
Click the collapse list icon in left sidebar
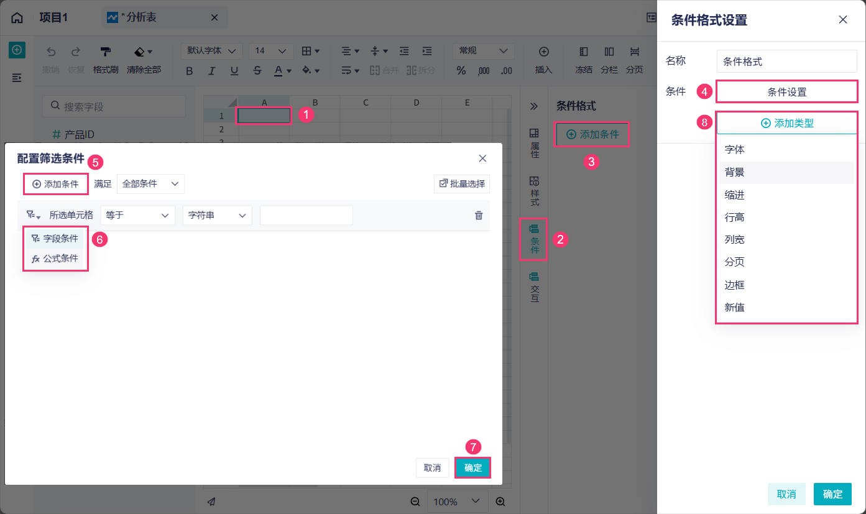pos(17,78)
